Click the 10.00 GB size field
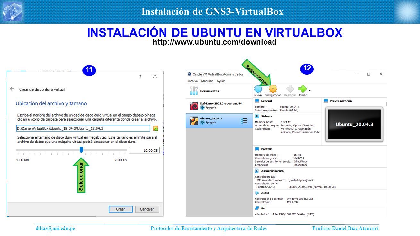 pyautogui.click(x=144, y=150)
